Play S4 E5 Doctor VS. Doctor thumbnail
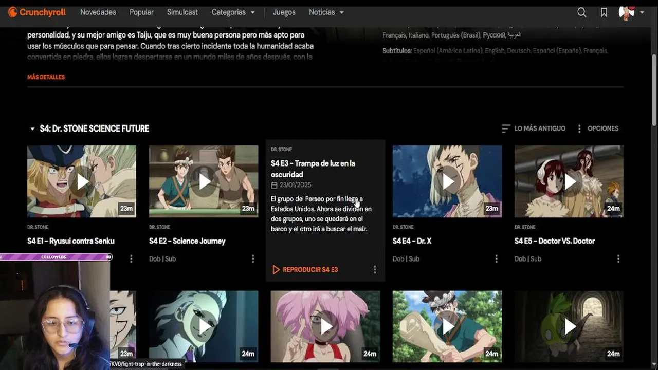Image resolution: width=658 pixels, height=370 pixels. (569, 181)
